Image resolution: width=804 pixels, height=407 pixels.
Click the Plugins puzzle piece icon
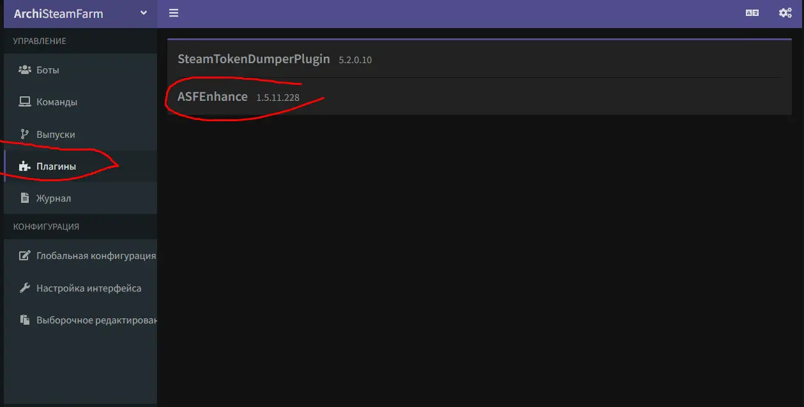pos(24,166)
